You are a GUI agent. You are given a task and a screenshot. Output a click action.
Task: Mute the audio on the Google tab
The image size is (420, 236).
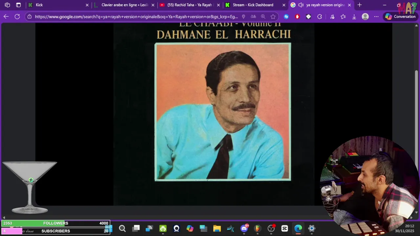click(x=301, y=5)
